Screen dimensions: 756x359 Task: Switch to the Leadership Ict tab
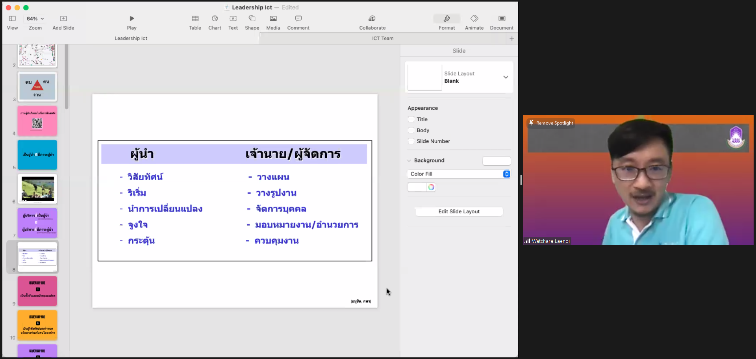tap(131, 38)
